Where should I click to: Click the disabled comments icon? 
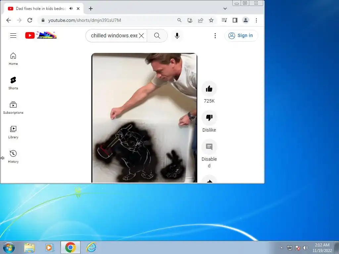(209, 147)
